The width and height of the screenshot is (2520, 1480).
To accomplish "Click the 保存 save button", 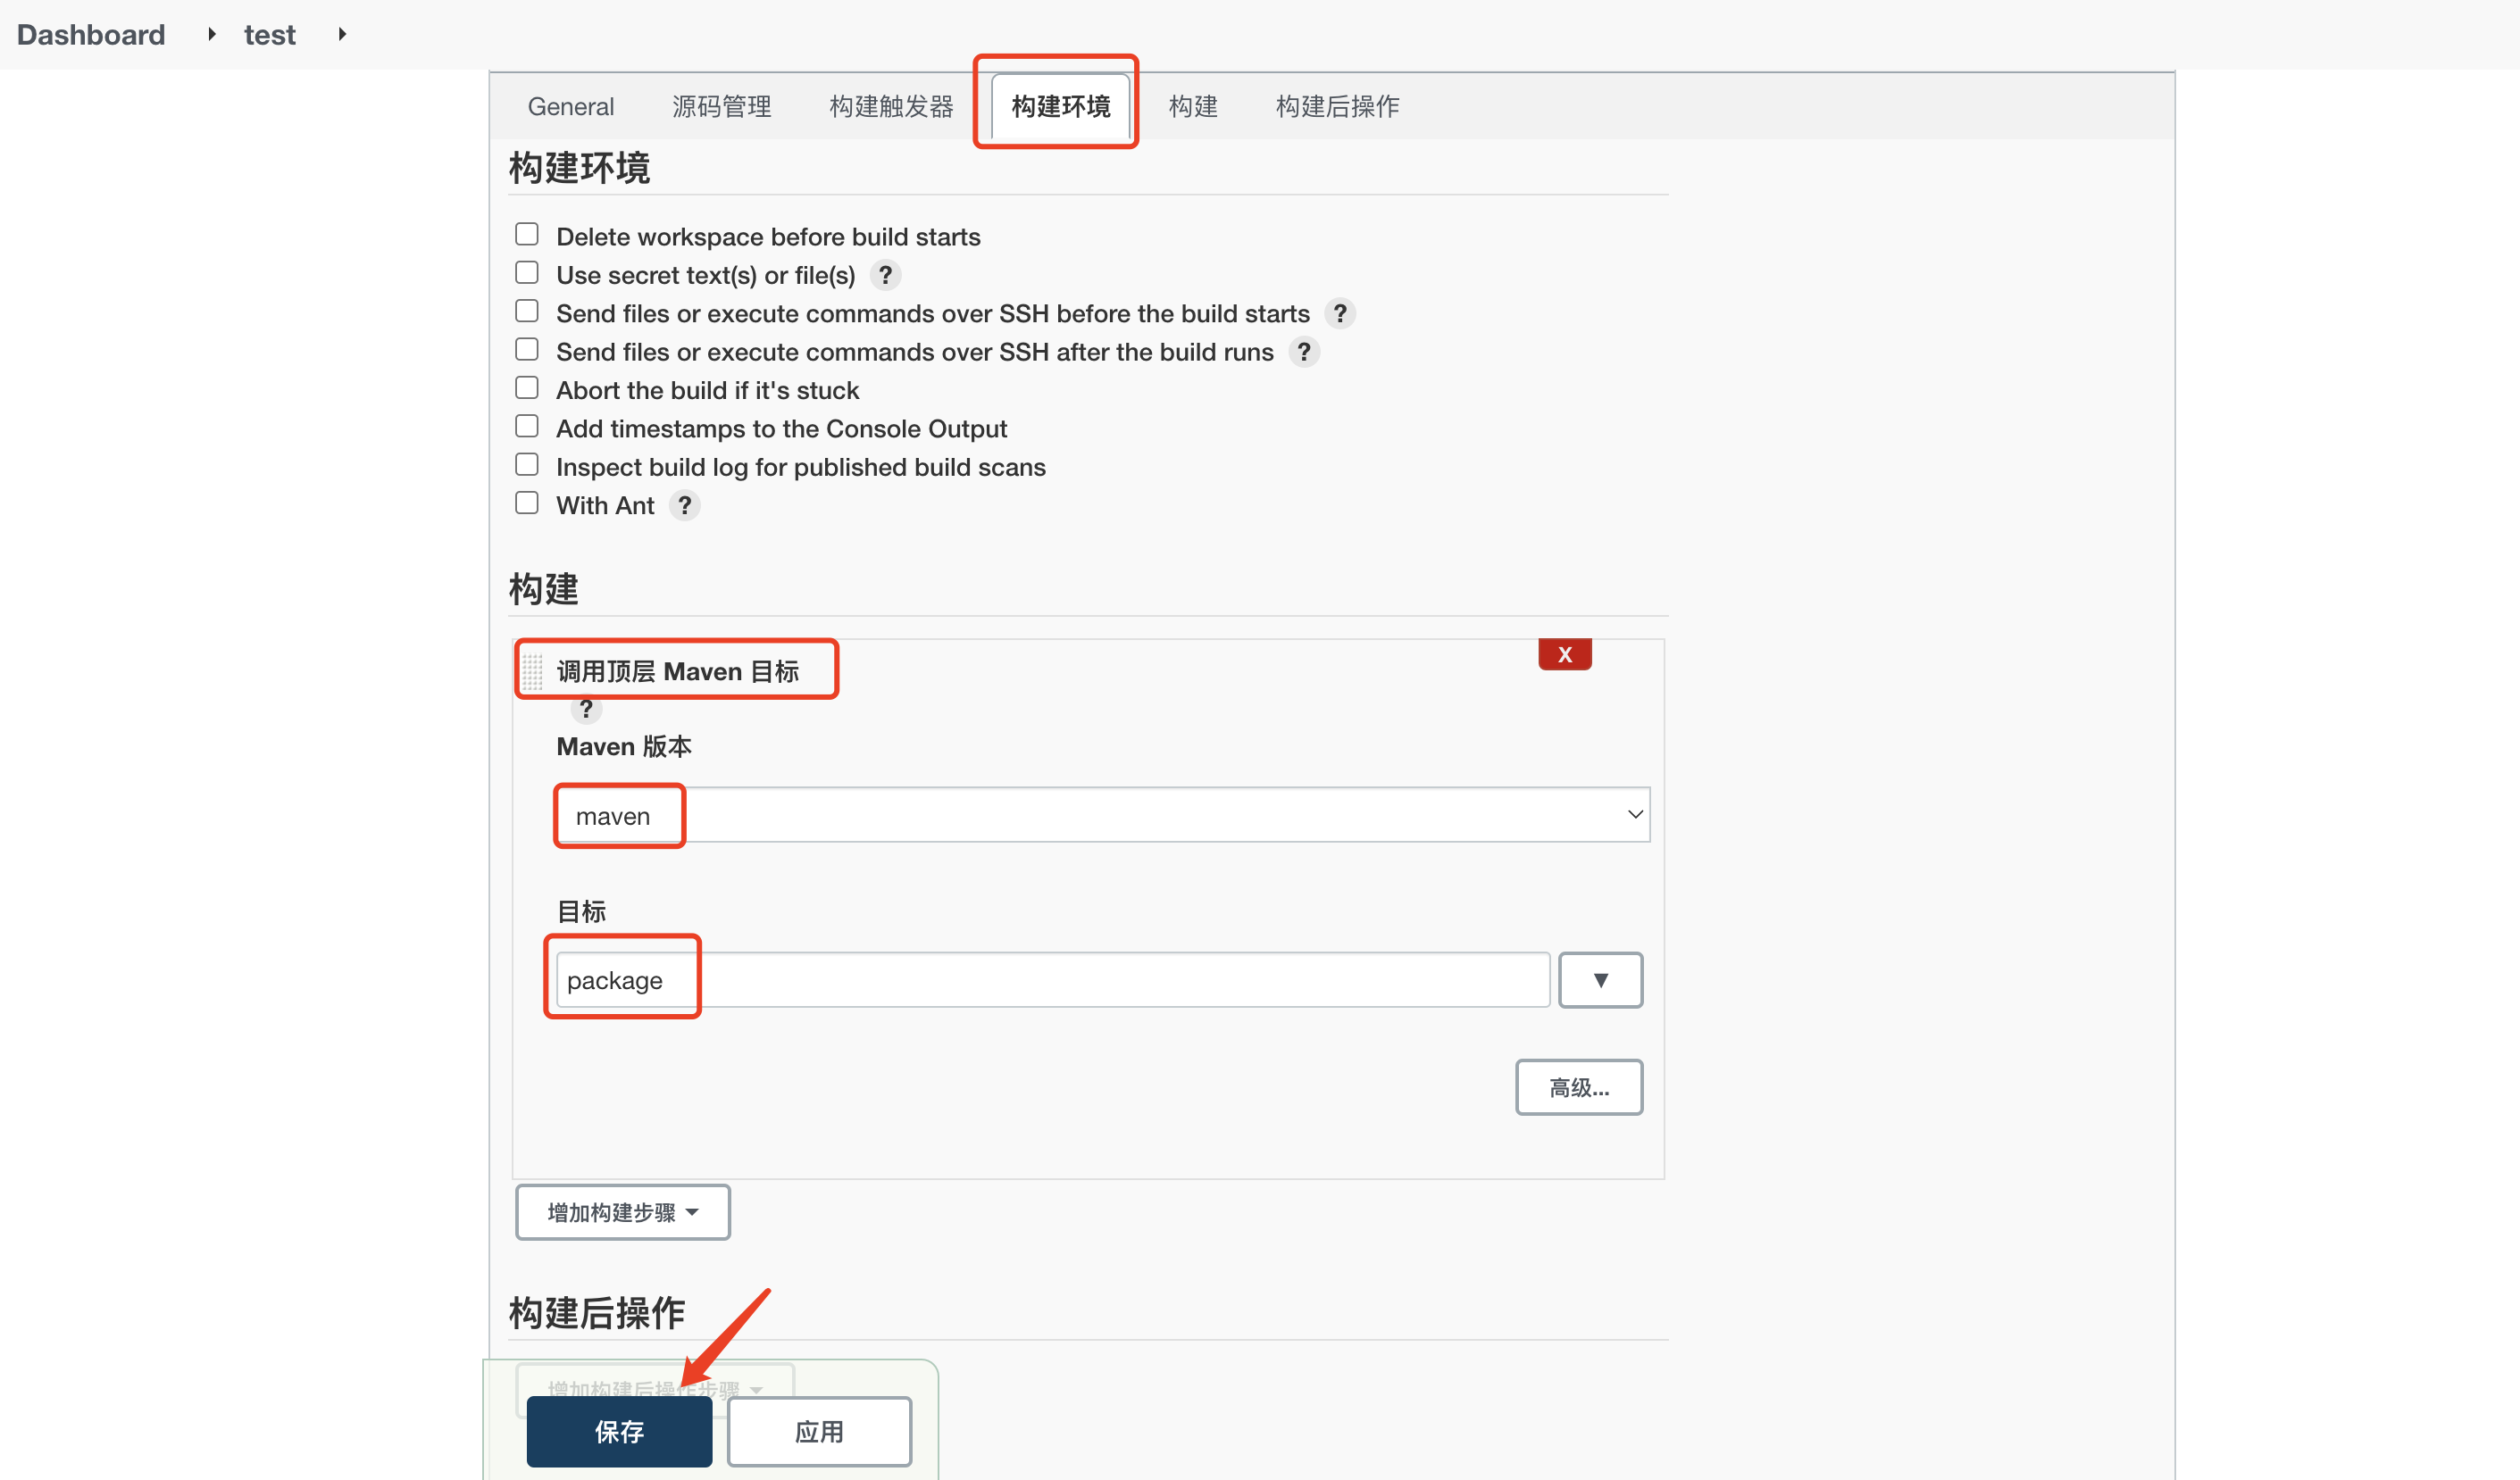I will (x=619, y=1432).
